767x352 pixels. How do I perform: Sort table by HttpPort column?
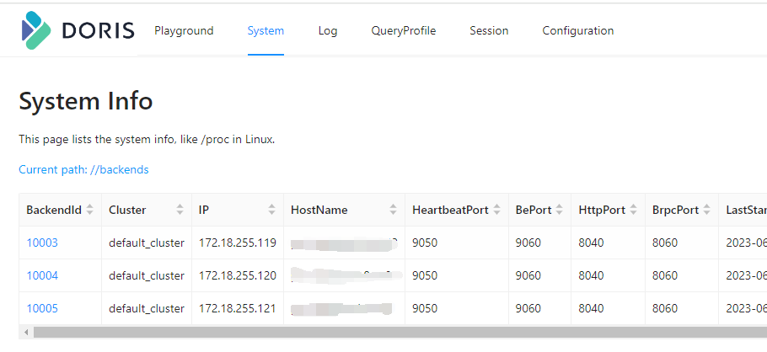click(634, 210)
